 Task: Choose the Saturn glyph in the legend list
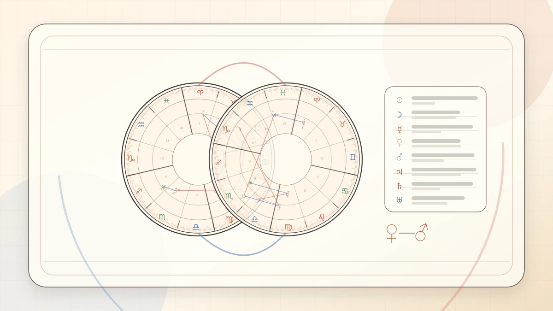coord(400,186)
